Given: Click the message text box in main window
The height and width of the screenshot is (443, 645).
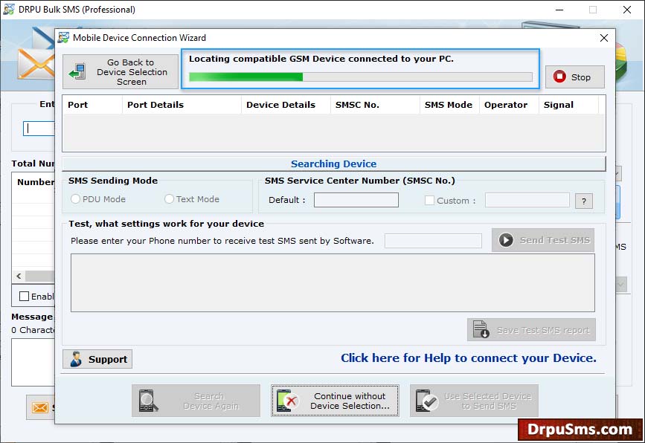Looking at the screenshot, I should [33, 362].
